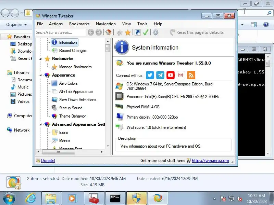This screenshot has height=205, width=274.
Task: Open the Twitter connect icon
Action: tap(150, 75)
